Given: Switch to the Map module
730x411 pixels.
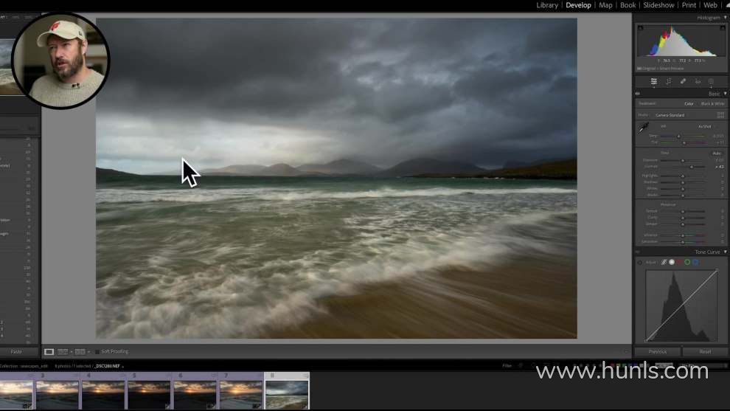Looking at the screenshot, I should click(605, 5).
